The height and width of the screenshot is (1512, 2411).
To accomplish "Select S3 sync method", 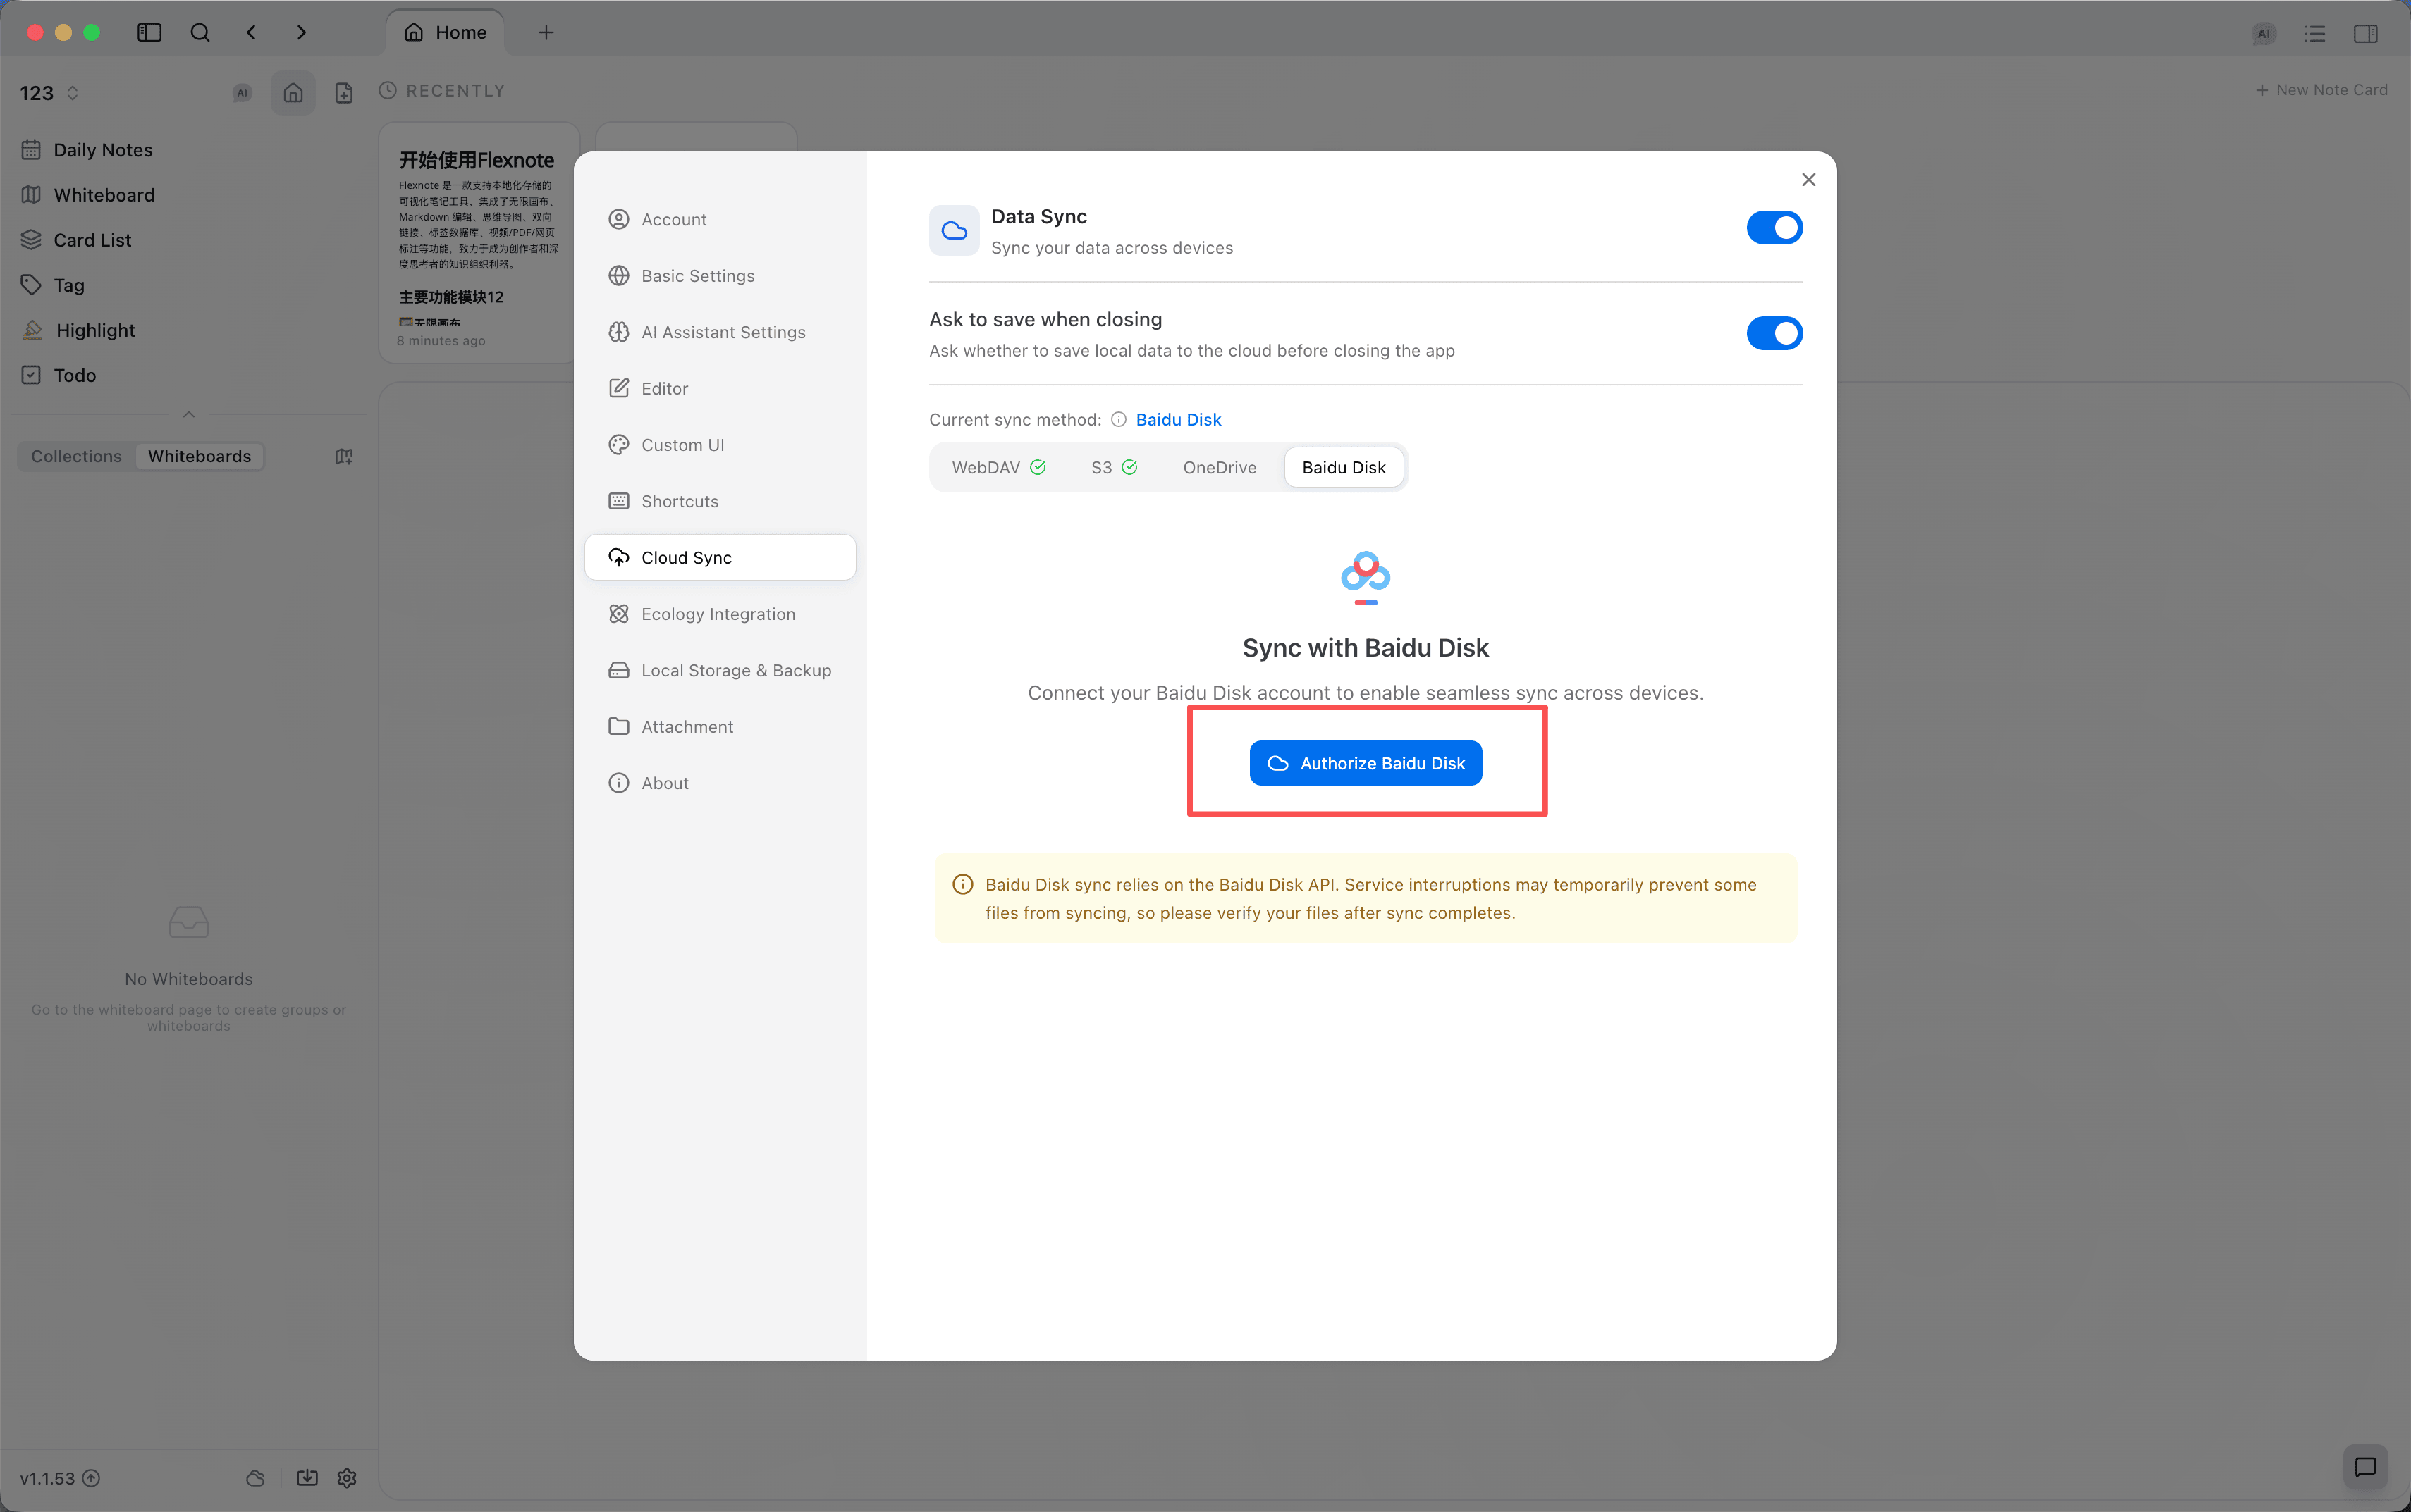I will tap(1113, 467).
